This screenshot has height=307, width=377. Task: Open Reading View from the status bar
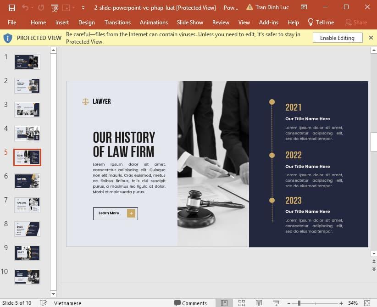click(259, 303)
